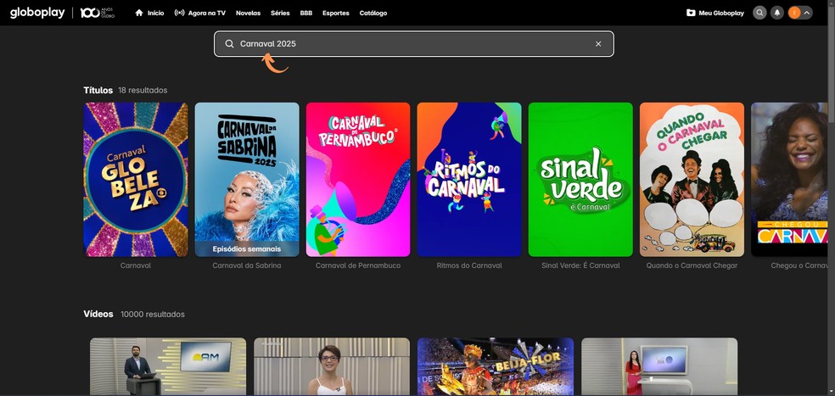Open the Carnaval da Sabrina 2025 poster
Viewport: 835px width, 396px height.
pos(247,180)
